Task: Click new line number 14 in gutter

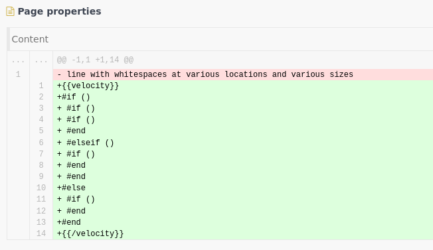Action: 41,233
